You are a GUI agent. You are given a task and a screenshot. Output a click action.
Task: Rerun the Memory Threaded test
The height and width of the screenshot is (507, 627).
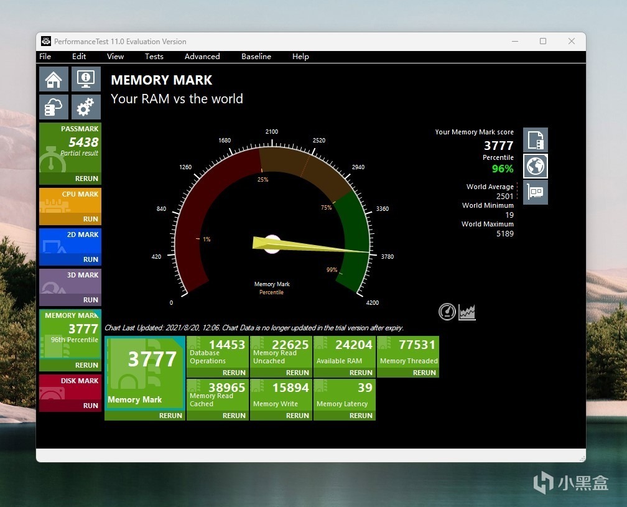pos(424,373)
